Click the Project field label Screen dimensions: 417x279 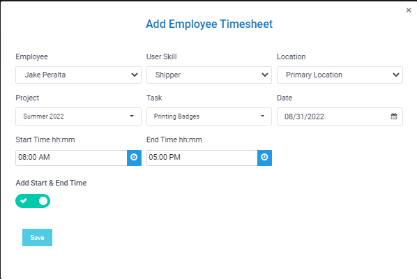point(27,98)
